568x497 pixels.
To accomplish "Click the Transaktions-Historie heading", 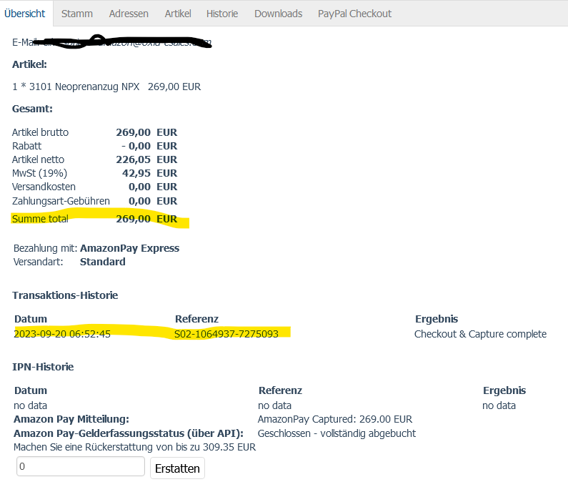I will (x=65, y=295).
